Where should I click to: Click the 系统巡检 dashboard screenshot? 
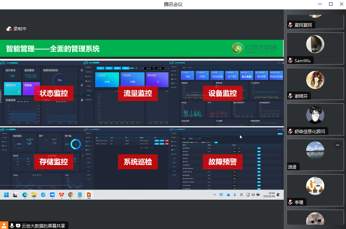pos(138,158)
